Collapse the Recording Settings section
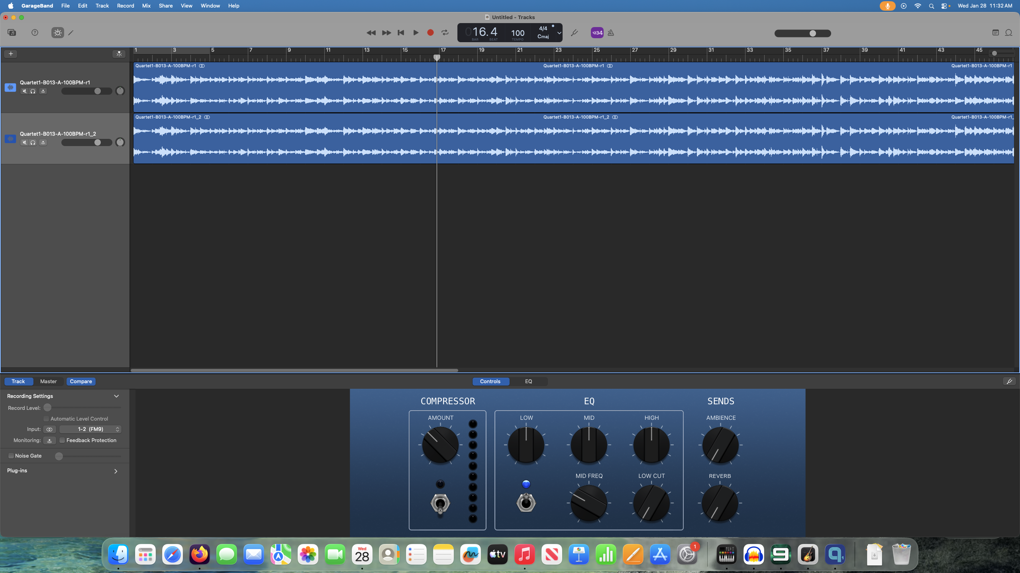Viewport: 1020px width, 573px height. point(116,396)
